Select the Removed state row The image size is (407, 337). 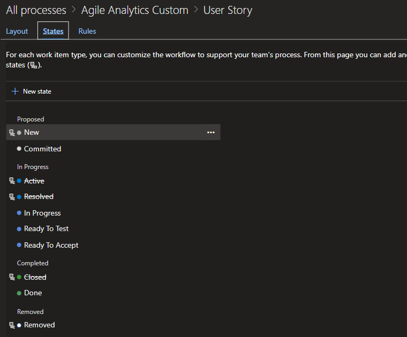[x=40, y=325]
